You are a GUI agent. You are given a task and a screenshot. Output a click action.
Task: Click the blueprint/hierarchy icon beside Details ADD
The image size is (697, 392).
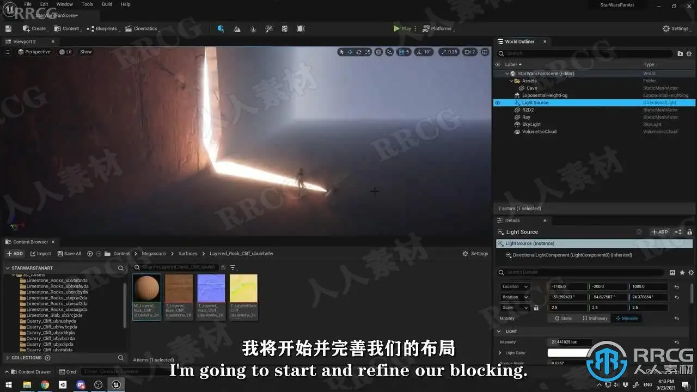678,232
